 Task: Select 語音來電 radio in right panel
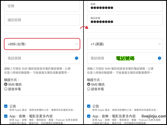[x=88, y=89]
